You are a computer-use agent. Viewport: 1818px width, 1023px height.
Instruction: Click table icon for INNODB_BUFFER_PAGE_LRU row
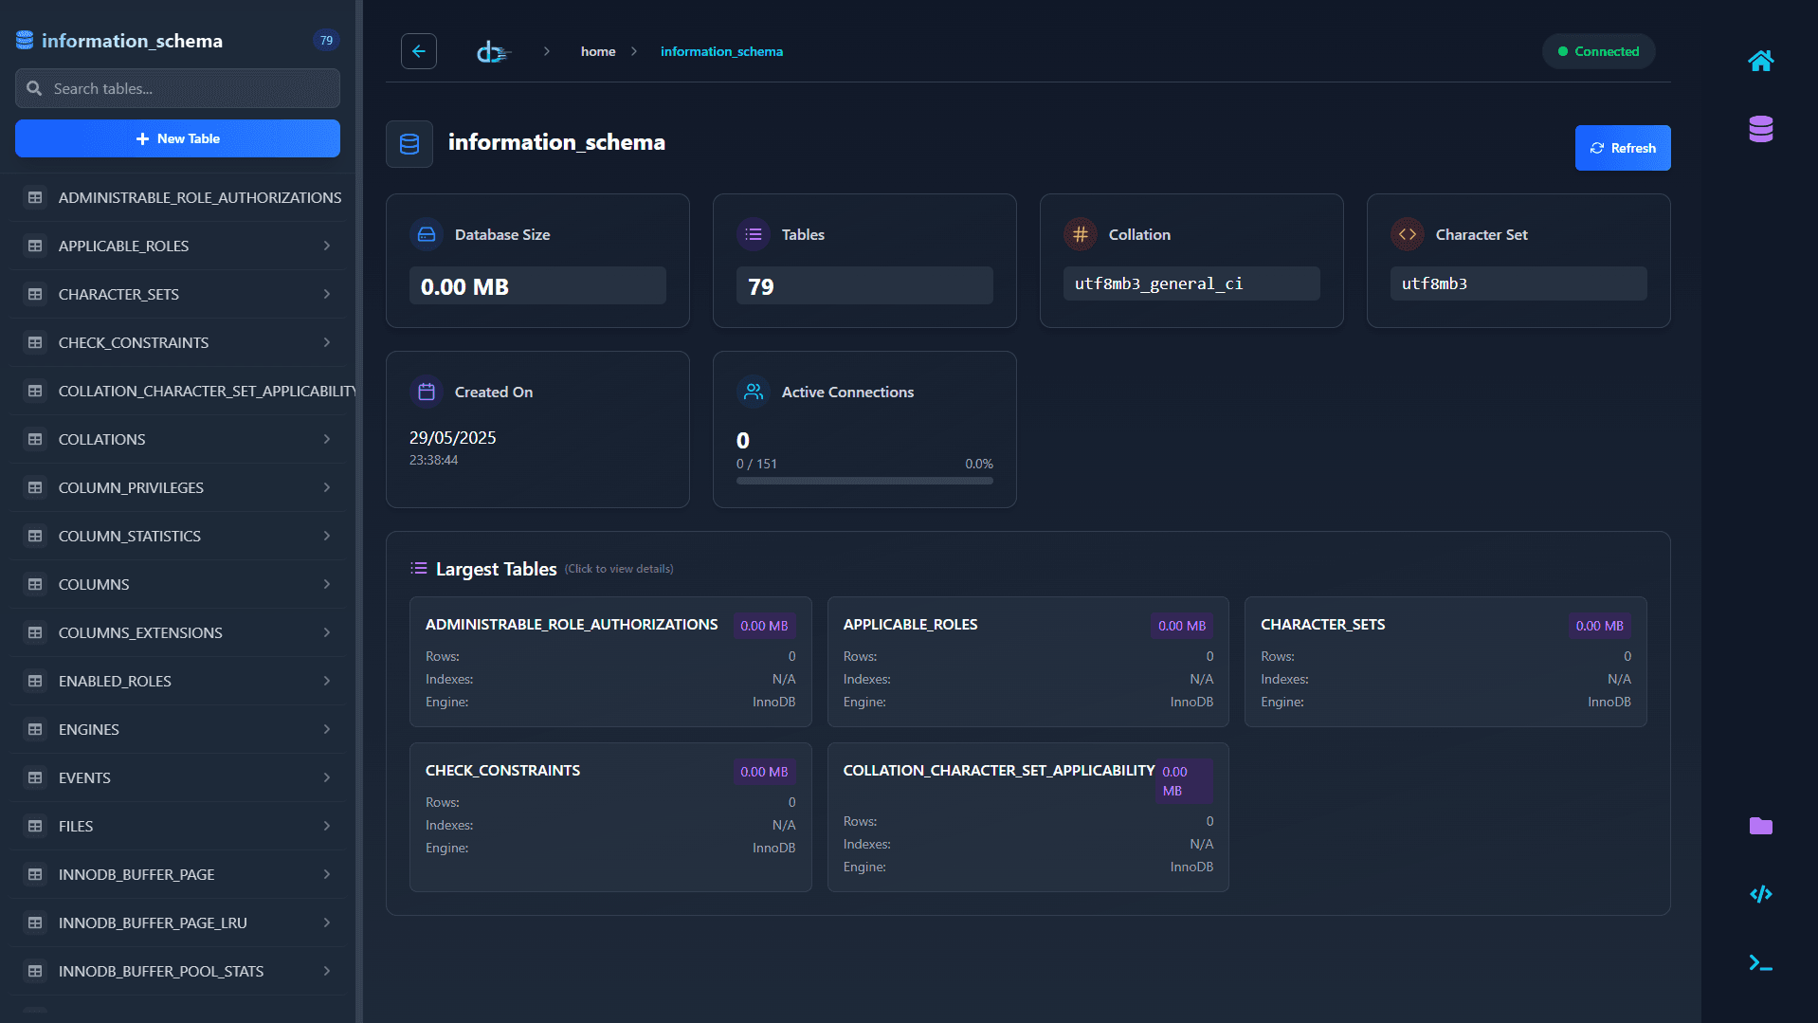tap(35, 923)
